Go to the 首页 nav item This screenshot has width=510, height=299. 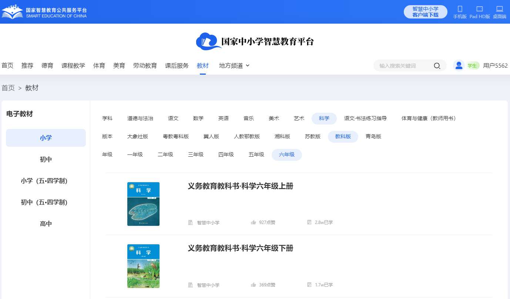[x=7, y=65]
